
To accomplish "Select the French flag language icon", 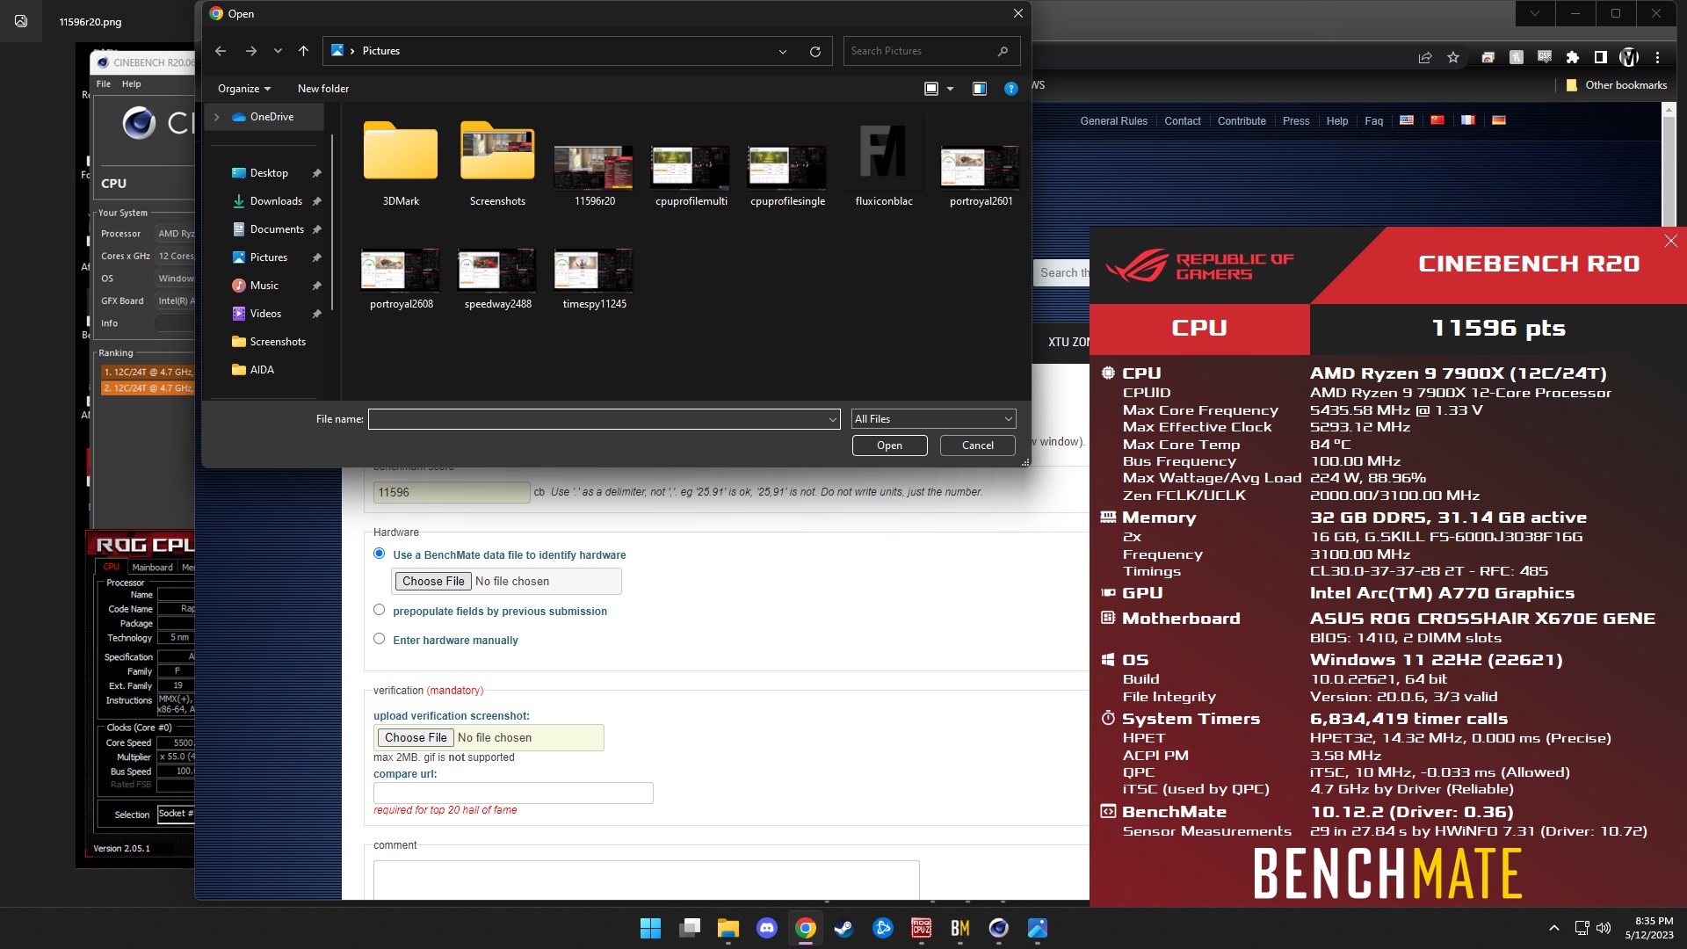I will 1468,120.
